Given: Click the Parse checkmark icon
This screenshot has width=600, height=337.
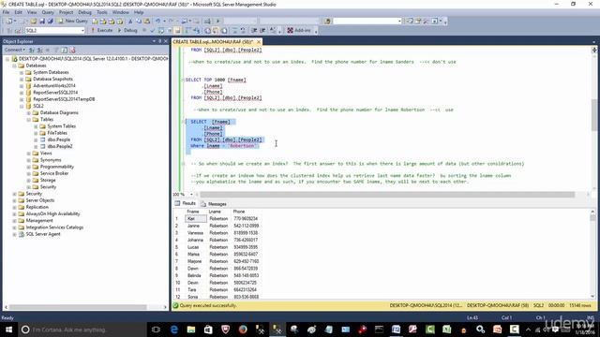Looking at the screenshot, I should pos(152,30).
